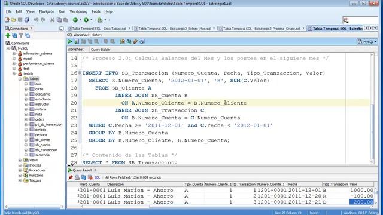The width and height of the screenshot is (383, 215).
Task: Add a new connection with green plus
Action: tap(8, 36)
